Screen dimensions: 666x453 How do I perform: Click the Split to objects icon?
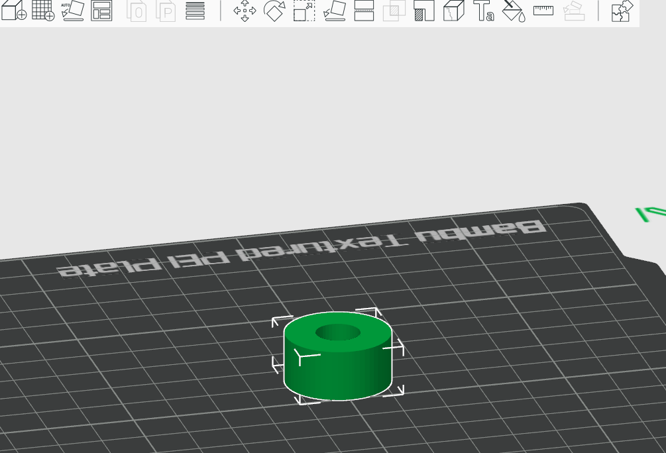point(137,11)
